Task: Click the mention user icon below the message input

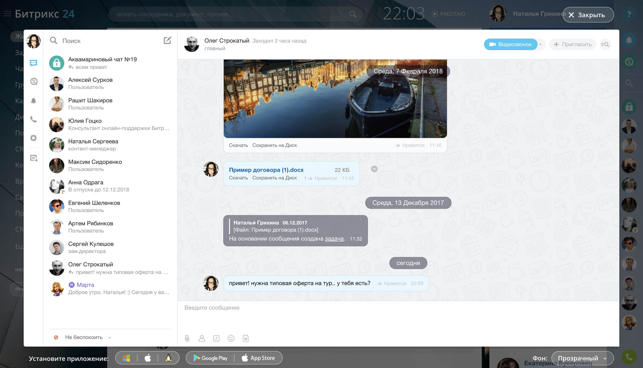Action: 202,338
